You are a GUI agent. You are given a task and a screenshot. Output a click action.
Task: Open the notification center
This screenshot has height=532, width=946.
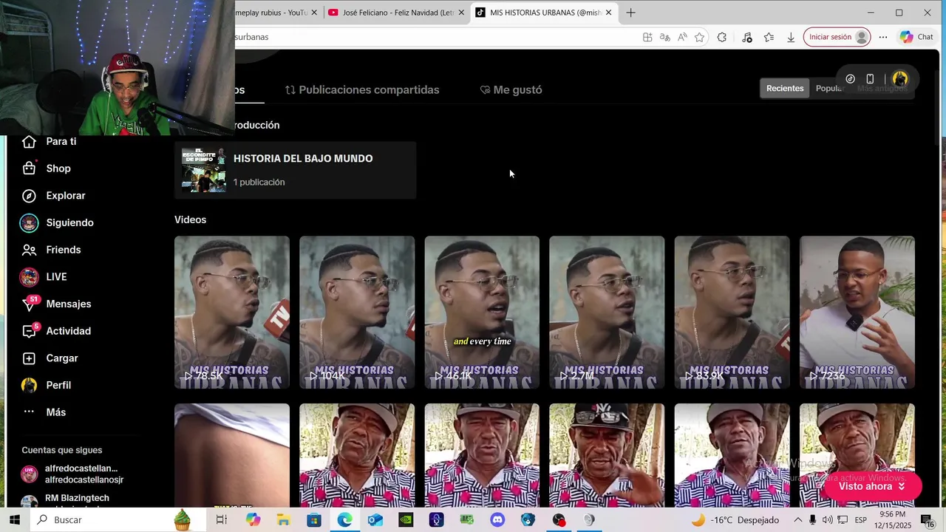(x=926, y=519)
